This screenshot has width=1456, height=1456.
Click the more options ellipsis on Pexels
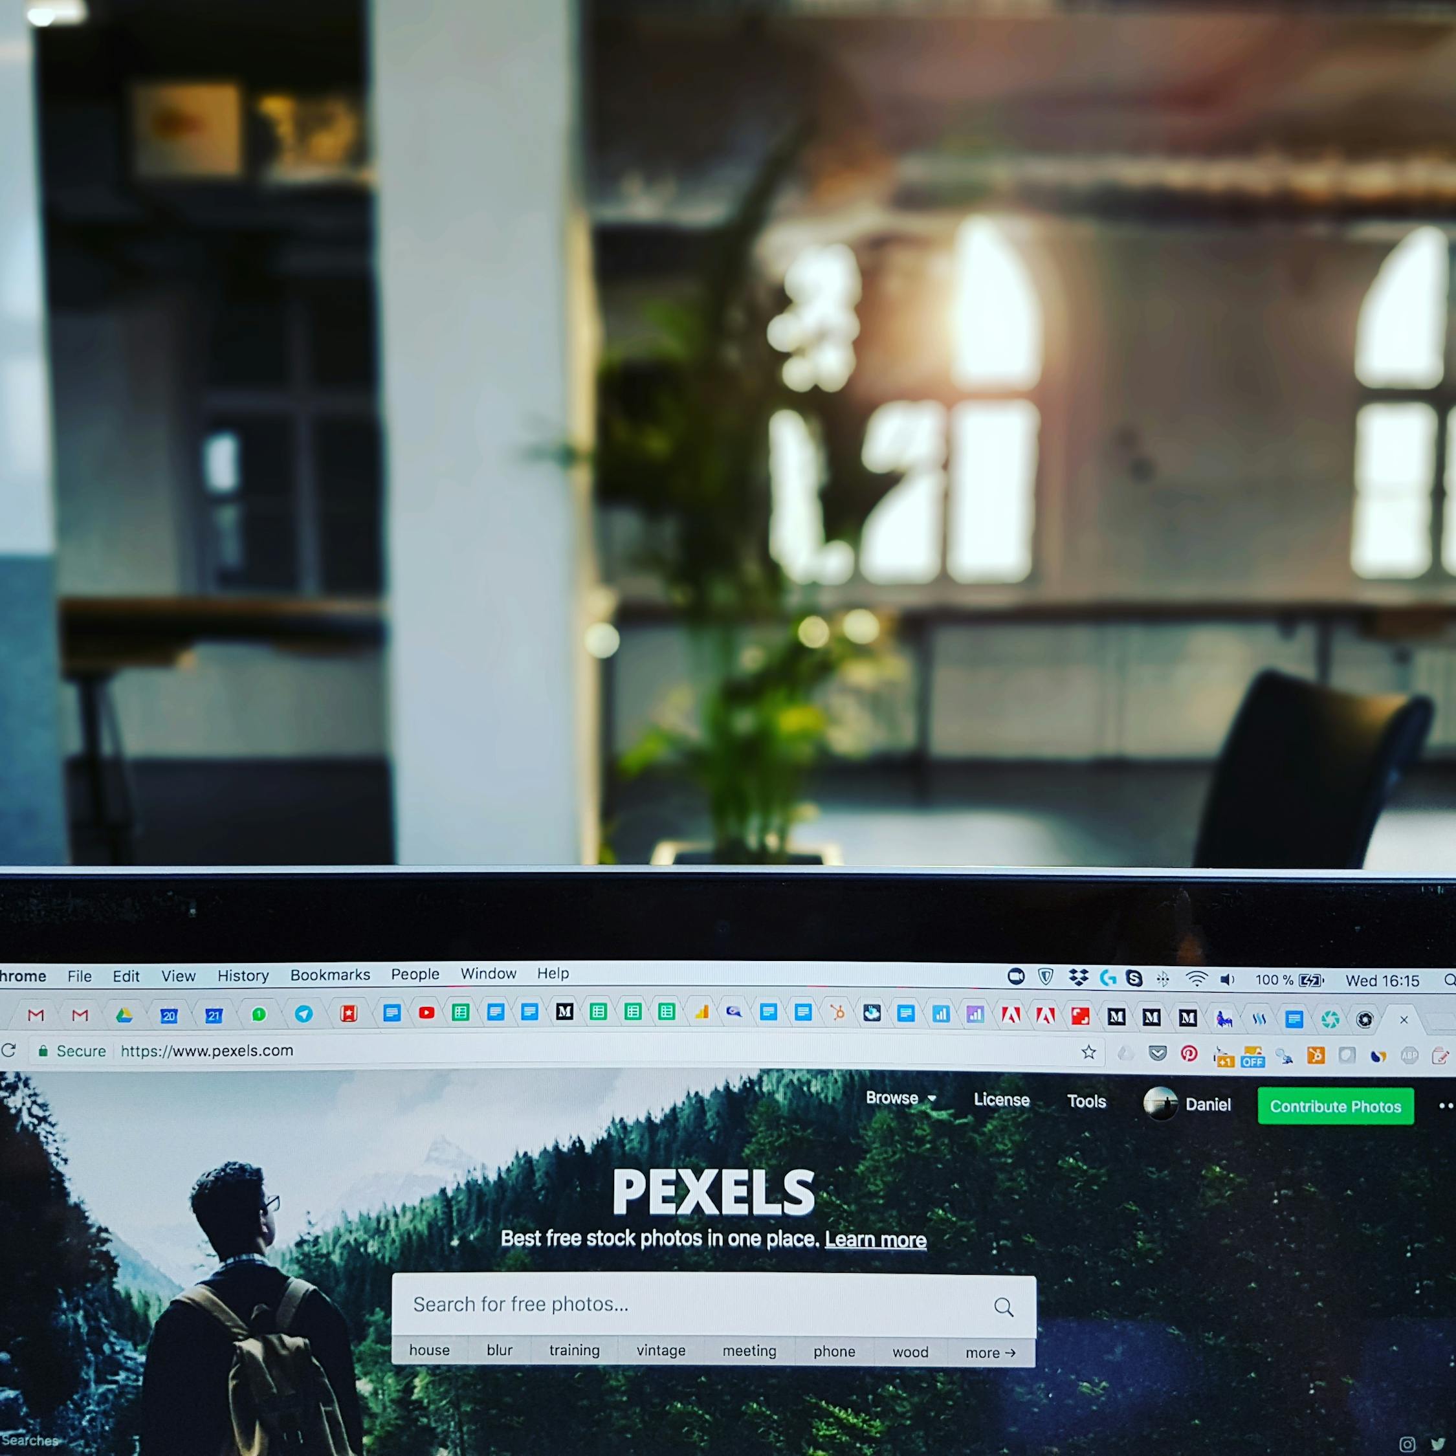tap(1442, 1105)
